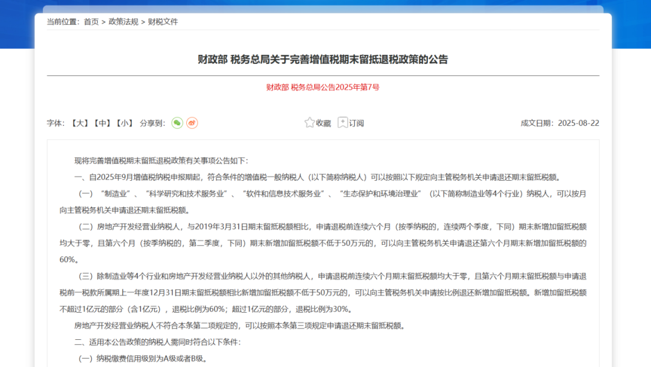Click the paragraph starting with 现将完善增值税

tap(160, 161)
